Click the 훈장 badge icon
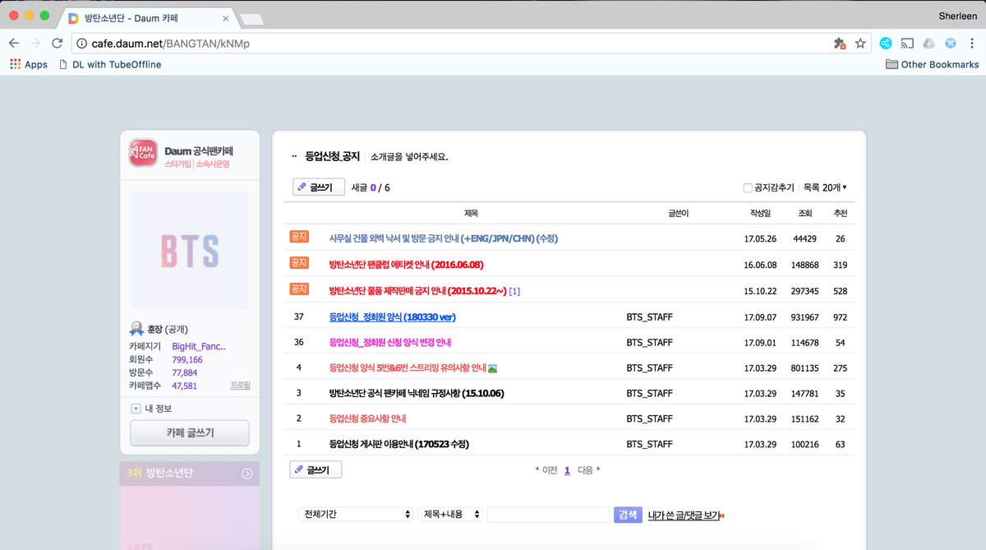986x550 pixels. click(x=137, y=328)
